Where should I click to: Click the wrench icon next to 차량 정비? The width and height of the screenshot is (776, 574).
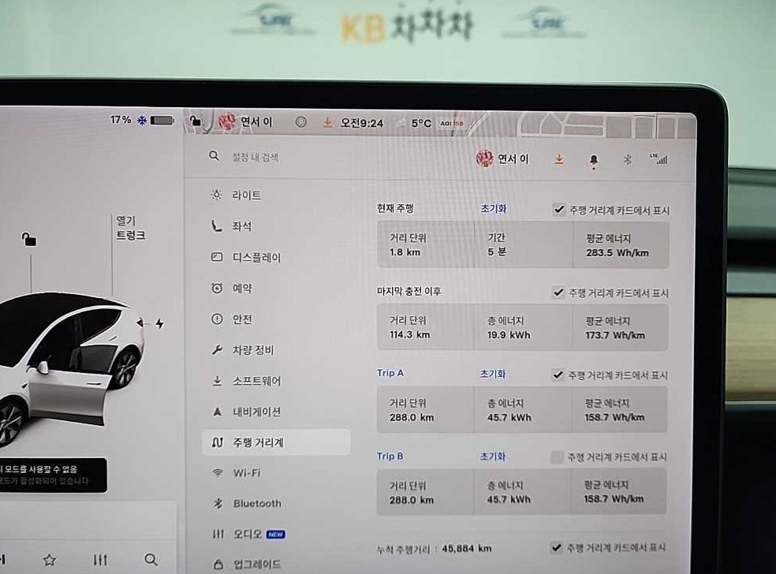coord(217,350)
